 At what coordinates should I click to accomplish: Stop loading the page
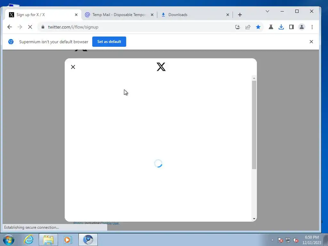tap(30, 27)
